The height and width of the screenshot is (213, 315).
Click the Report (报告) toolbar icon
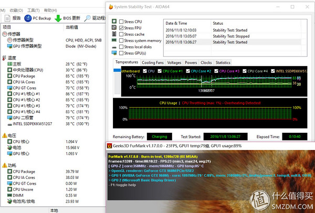[x=7, y=18]
